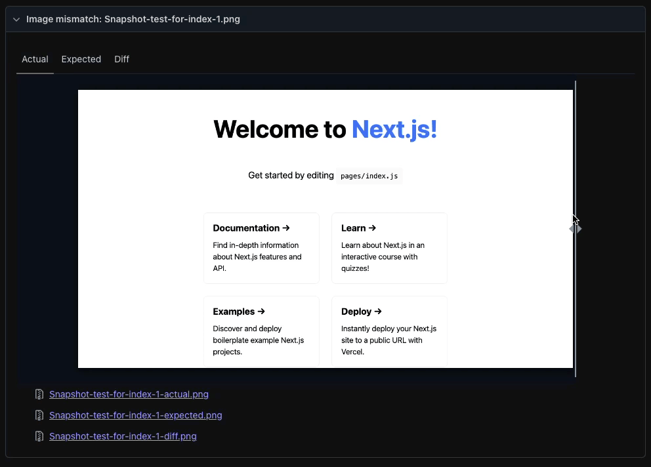Open the Snapshot-test-for-index-1-diff.png link
651x467 pixels.
pos(123,436)
